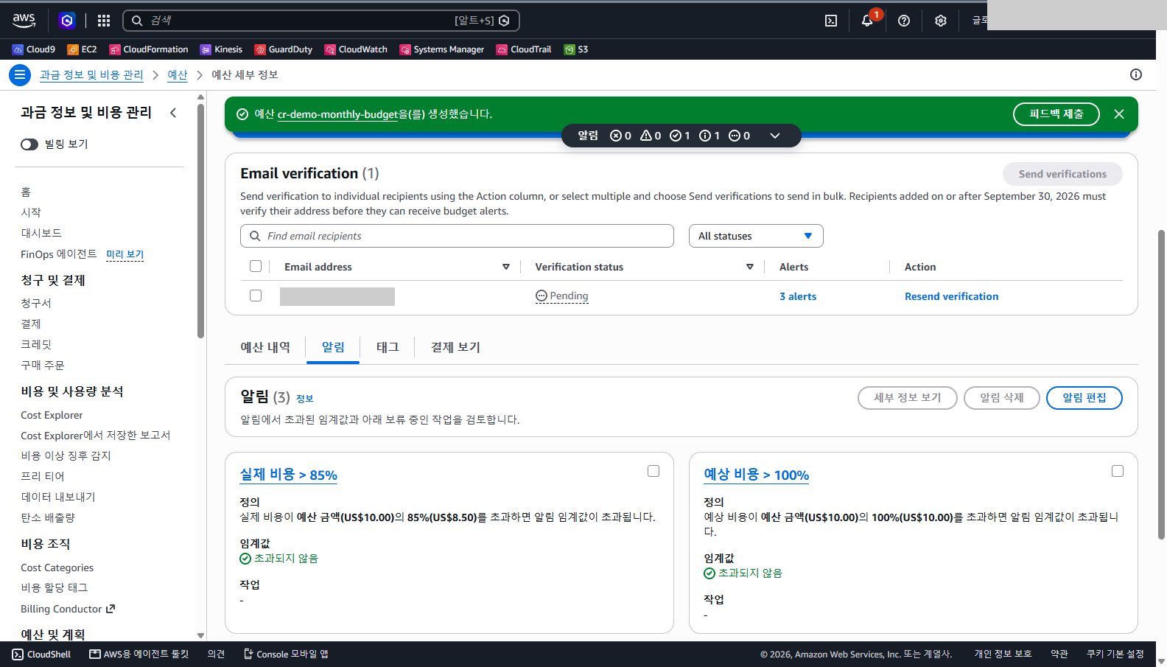Open the CloudTrail favorite shortcut
The image size is (1167, 667).
[524, 49]
